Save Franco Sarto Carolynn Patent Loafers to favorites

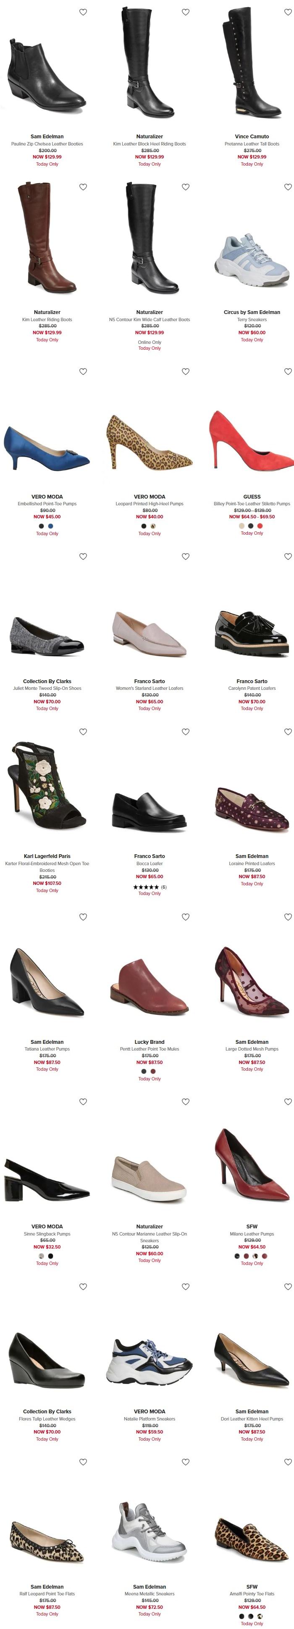click(x=288, y=557)
